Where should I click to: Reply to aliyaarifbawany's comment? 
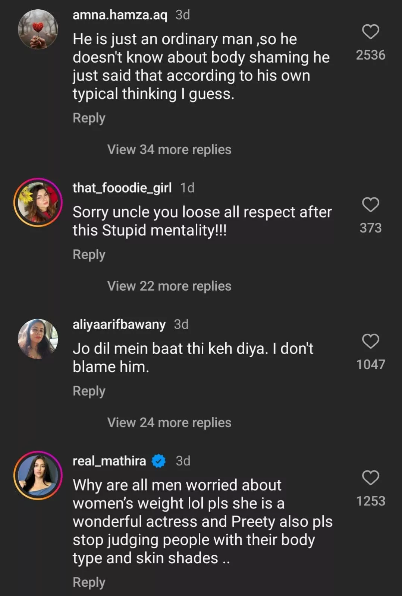[x=89, y=391]
